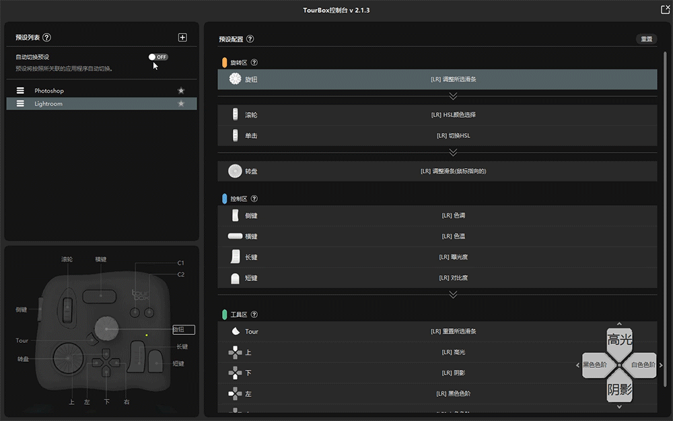This screenshot has height=421, width=673.
Task: Click the [LR] 色温 assignment
Action: pyautogui.click(x=453, y=236)
